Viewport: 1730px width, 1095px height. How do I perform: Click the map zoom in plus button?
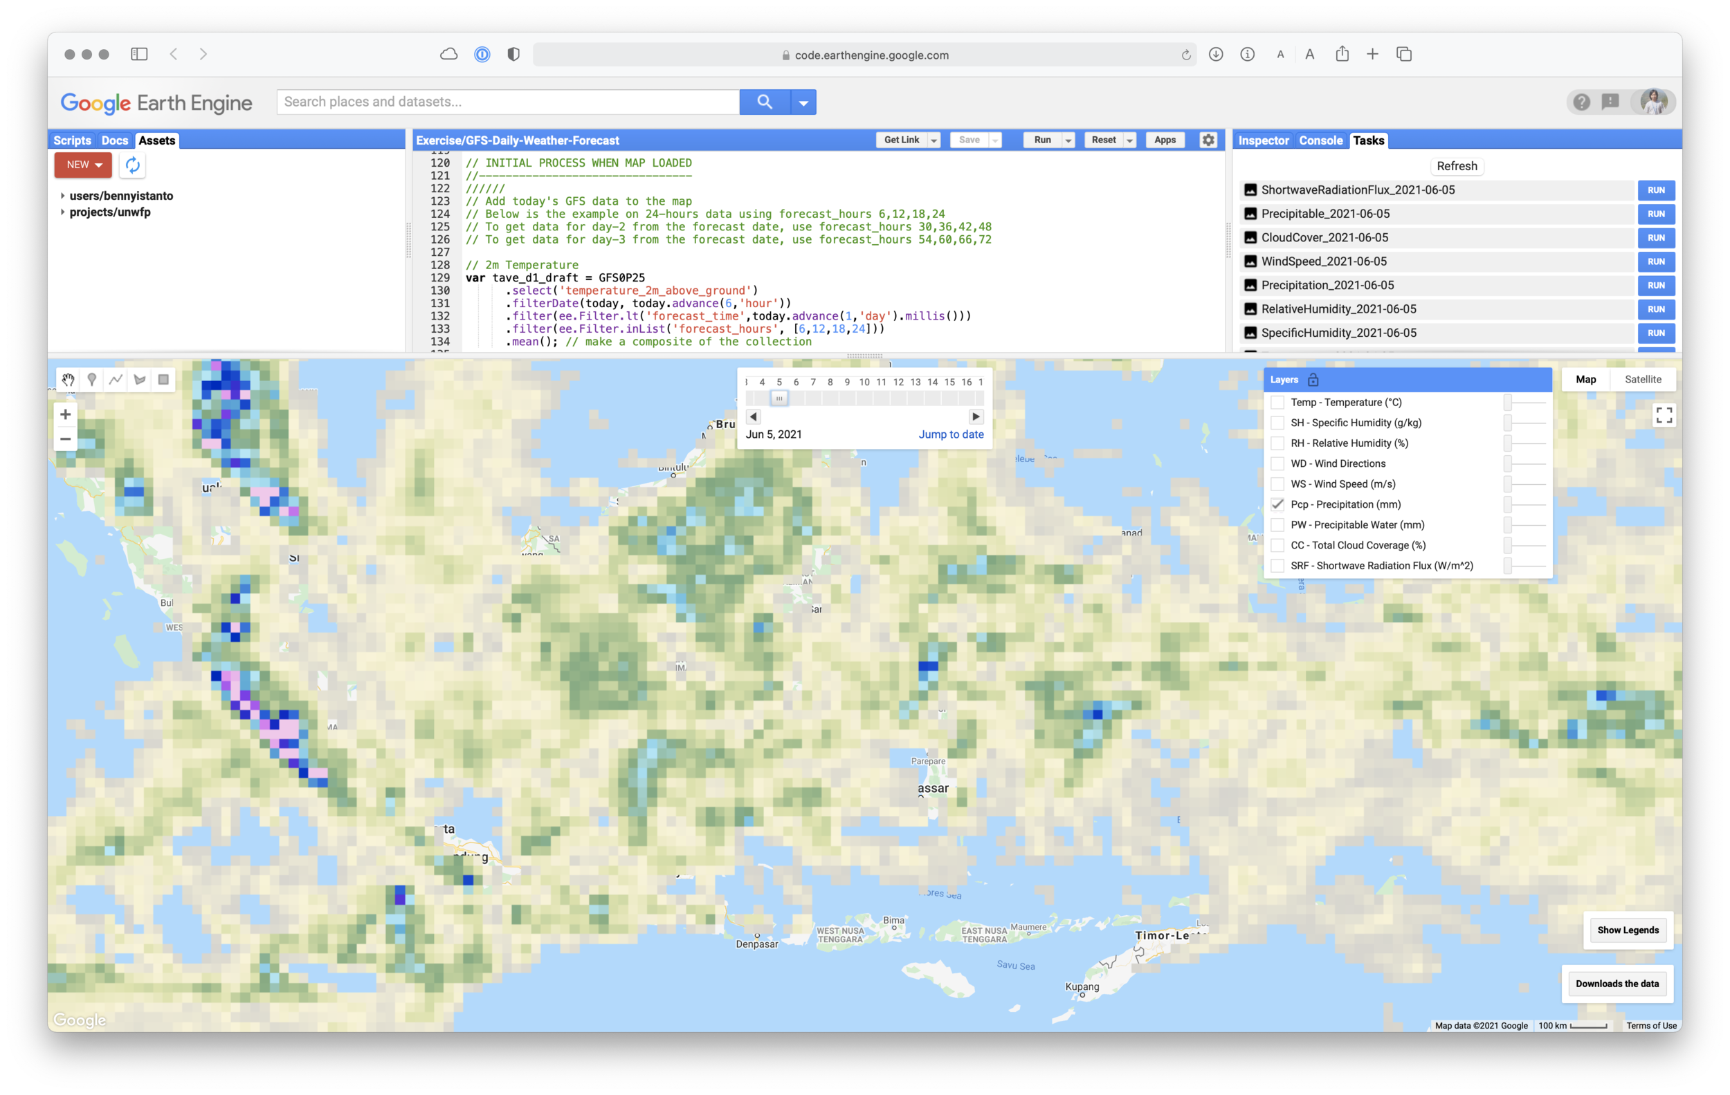pyautogui.click(x=65, y=414)
